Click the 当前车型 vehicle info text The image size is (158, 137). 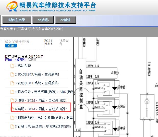[32, 29]
